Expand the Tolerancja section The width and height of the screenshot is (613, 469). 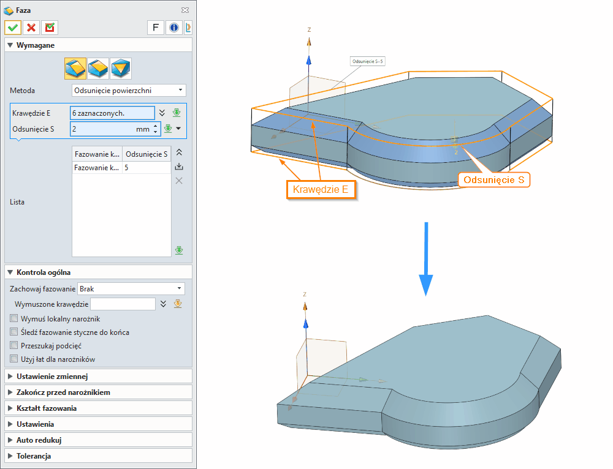tap(98, 456)
